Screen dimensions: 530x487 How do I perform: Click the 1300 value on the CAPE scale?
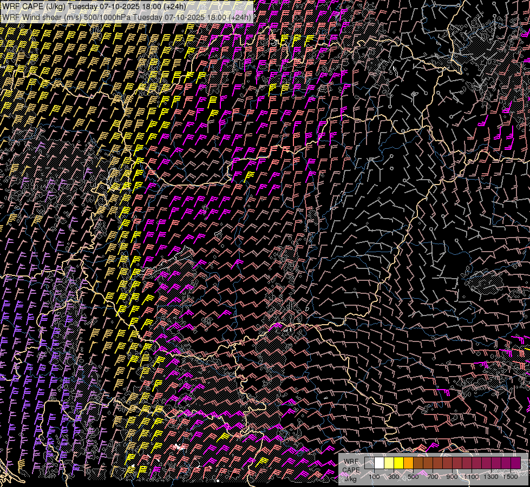point(491,476)
